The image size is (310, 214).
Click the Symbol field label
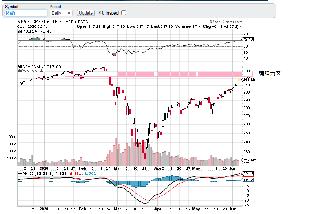[x=12, y=7]
